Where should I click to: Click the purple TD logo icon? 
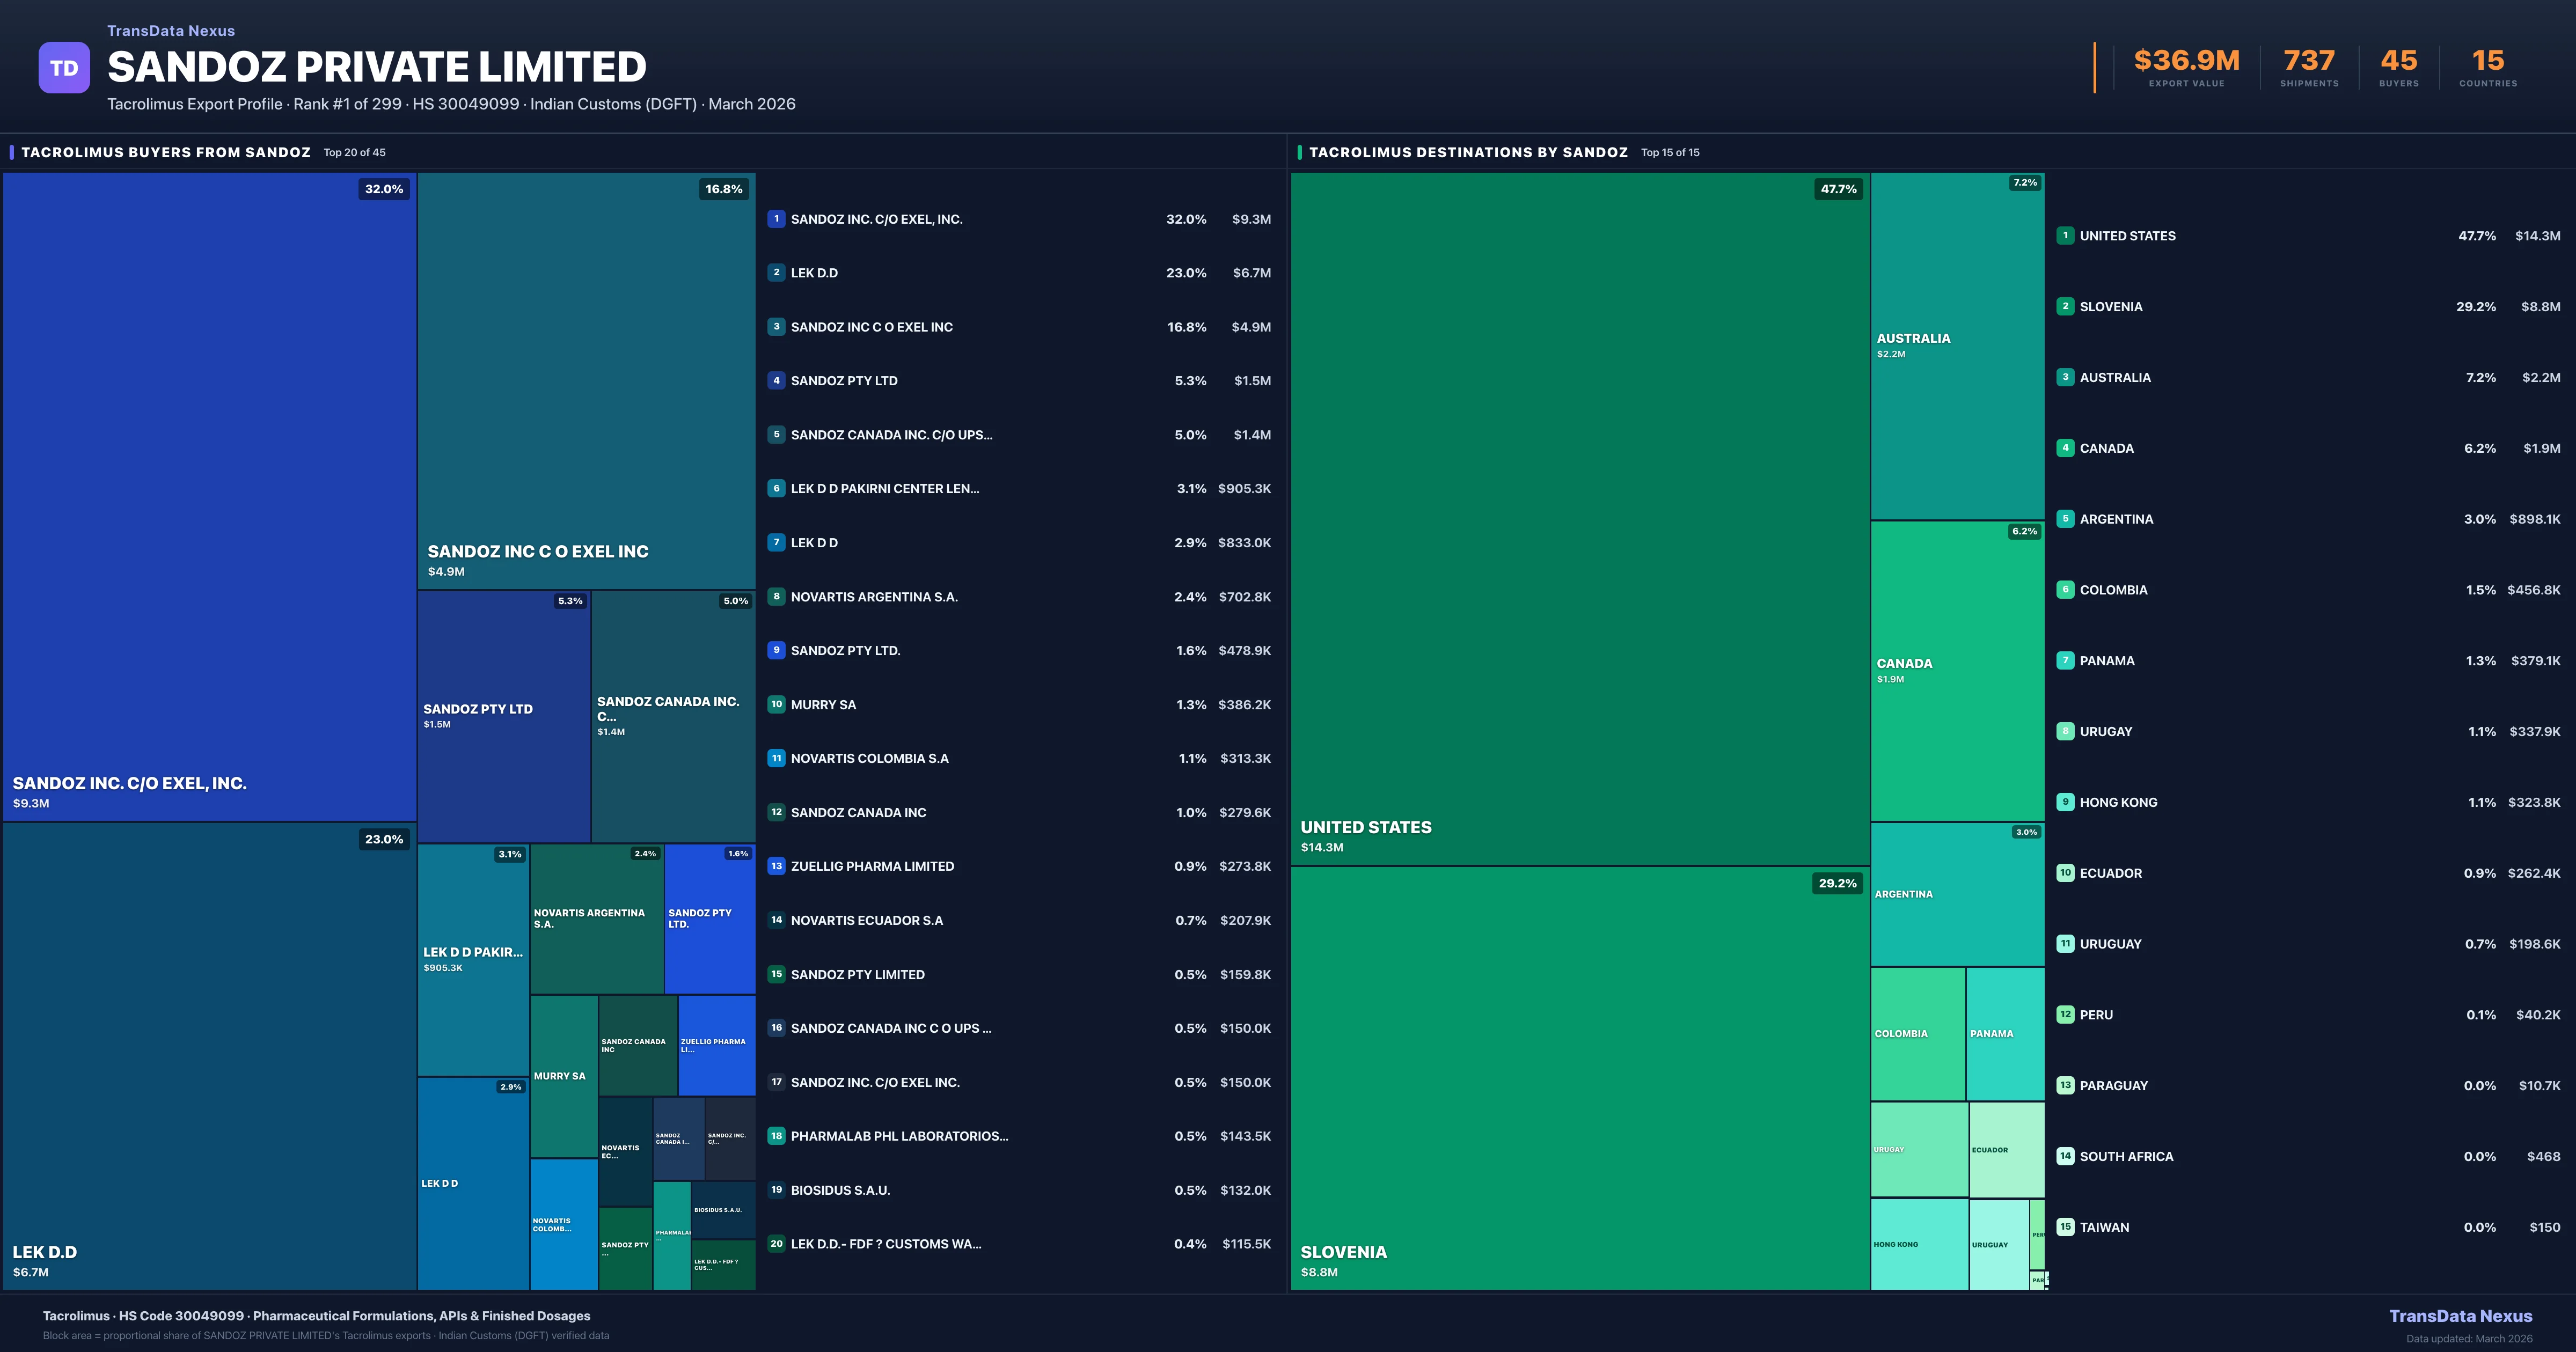(x=64, y=68)
